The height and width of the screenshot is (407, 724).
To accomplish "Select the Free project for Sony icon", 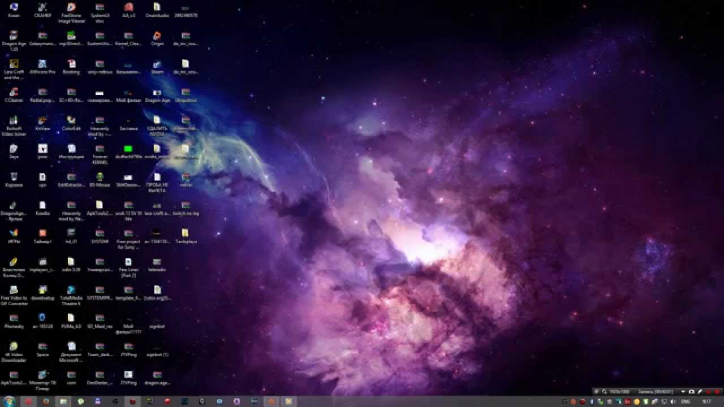I will (128, 239).
